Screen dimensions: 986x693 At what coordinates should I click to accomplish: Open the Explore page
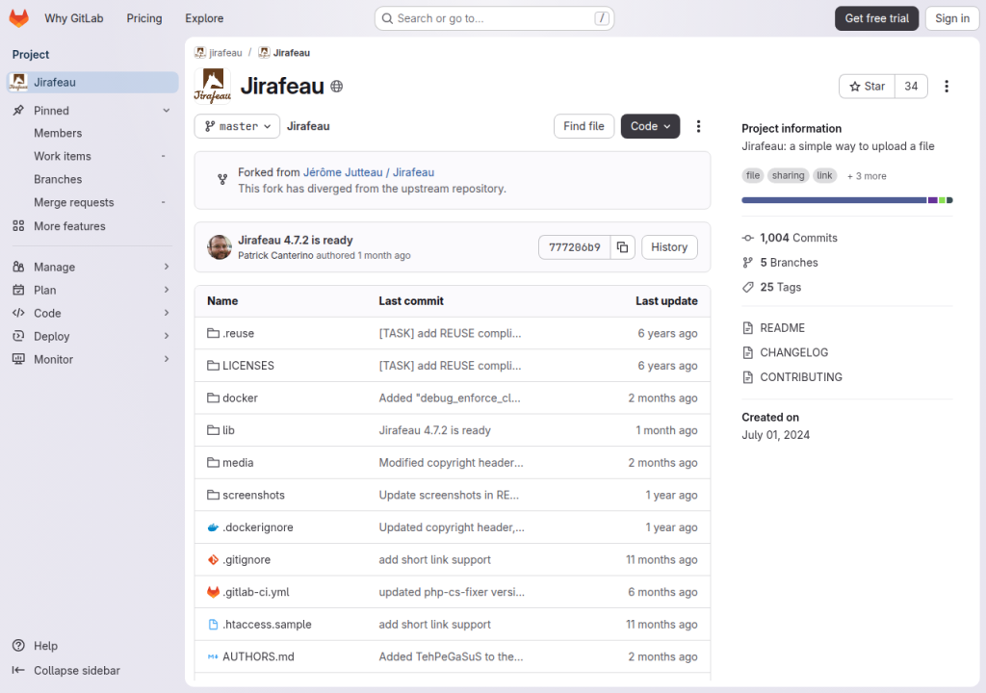coord(204,18)
